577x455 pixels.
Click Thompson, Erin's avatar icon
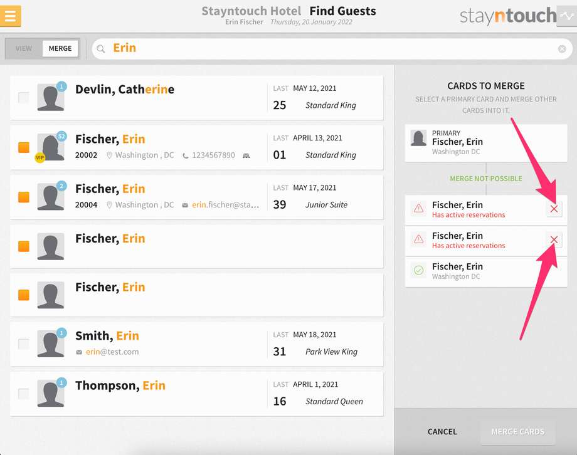(51, 394)
